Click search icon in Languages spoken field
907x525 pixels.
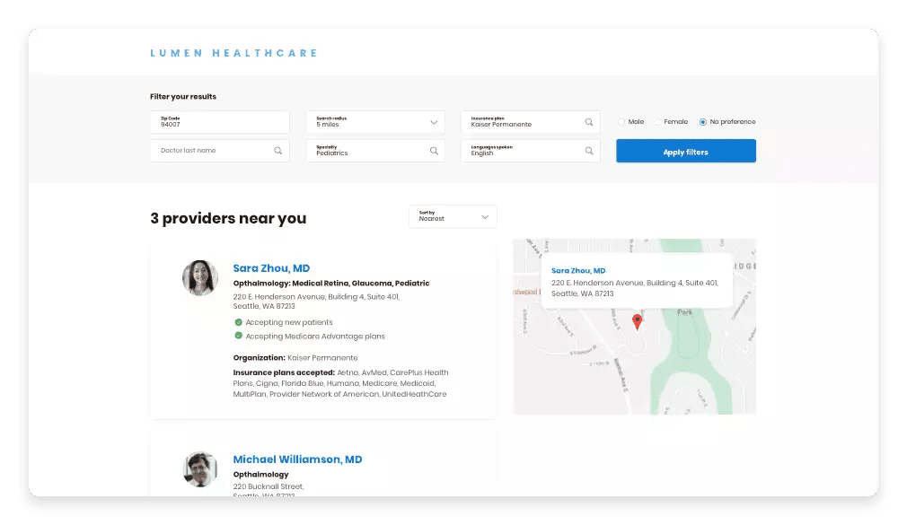(x=589, y=151)
